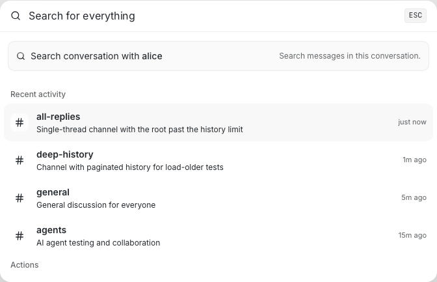Open the deep-history channel
The image size is (437, 282).
click(218, 160)
